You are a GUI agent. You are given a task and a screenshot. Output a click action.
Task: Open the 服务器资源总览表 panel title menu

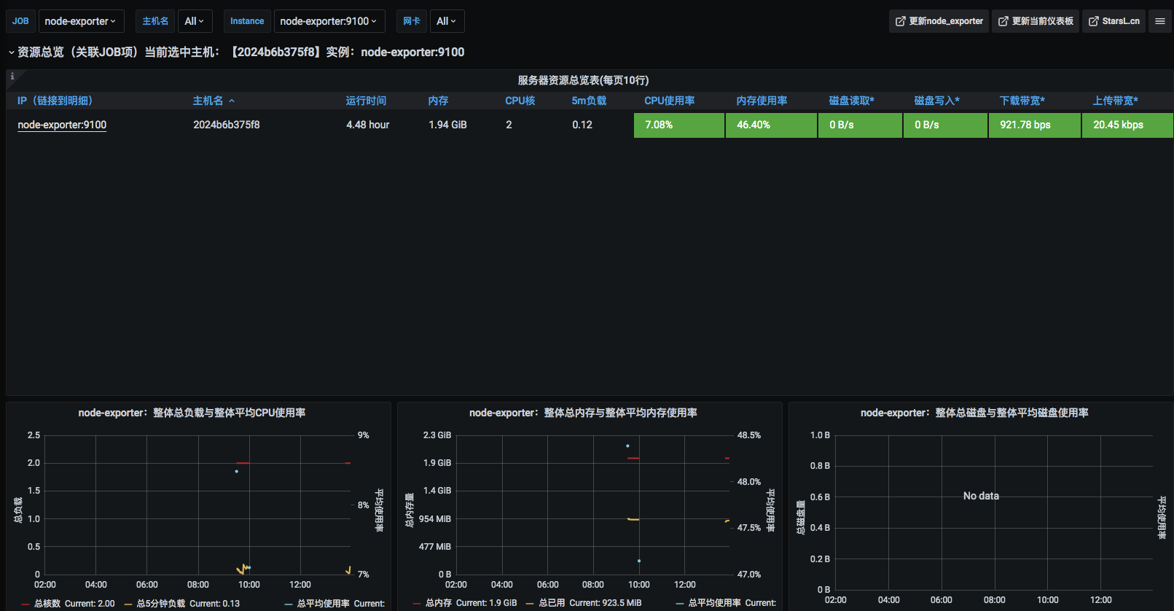tap(583, 80)
